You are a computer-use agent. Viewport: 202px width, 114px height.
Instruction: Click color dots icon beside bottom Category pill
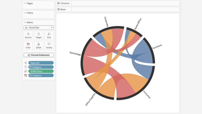pos(26,75)
